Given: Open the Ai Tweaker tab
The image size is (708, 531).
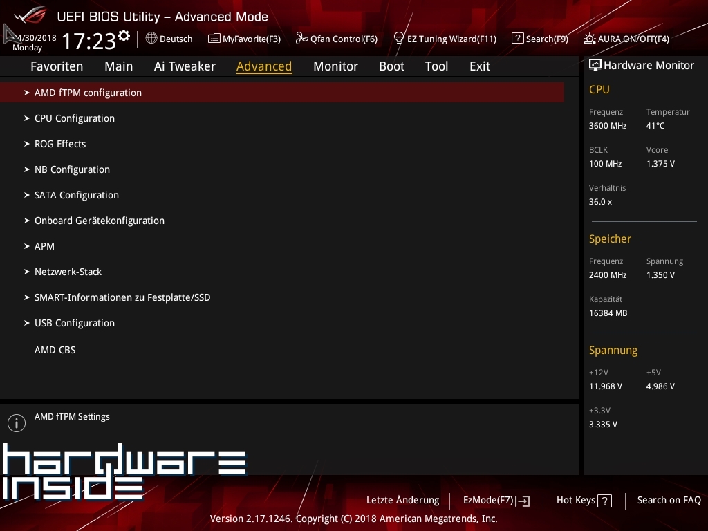Looking at the screenshot, I should tap(185, 66).
